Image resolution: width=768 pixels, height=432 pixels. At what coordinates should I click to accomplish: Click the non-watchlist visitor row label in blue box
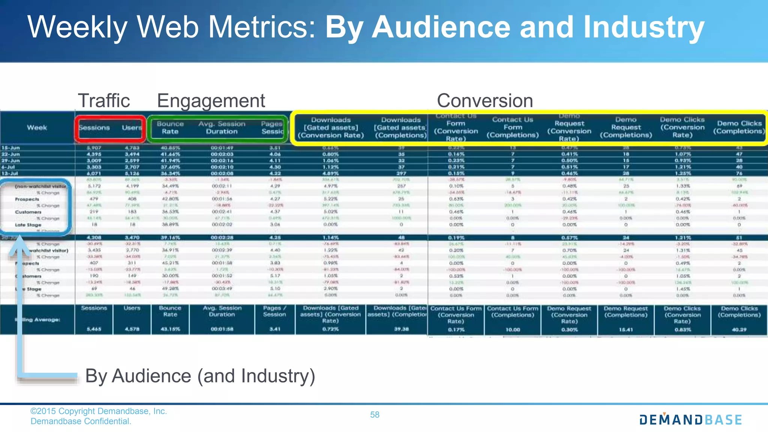40,186
